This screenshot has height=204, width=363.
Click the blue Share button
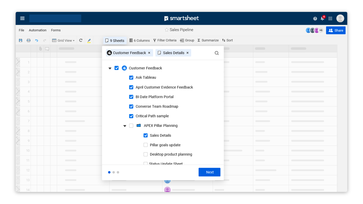[x=336, y=30]
